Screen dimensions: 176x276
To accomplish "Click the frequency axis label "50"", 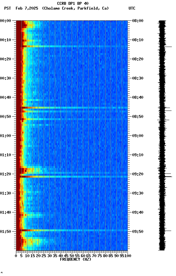I will (x=72, y=256).
